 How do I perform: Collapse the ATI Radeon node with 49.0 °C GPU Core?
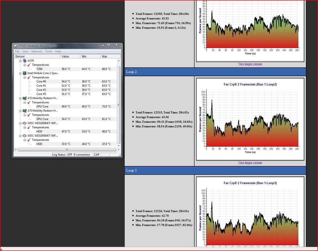(20, 98)
